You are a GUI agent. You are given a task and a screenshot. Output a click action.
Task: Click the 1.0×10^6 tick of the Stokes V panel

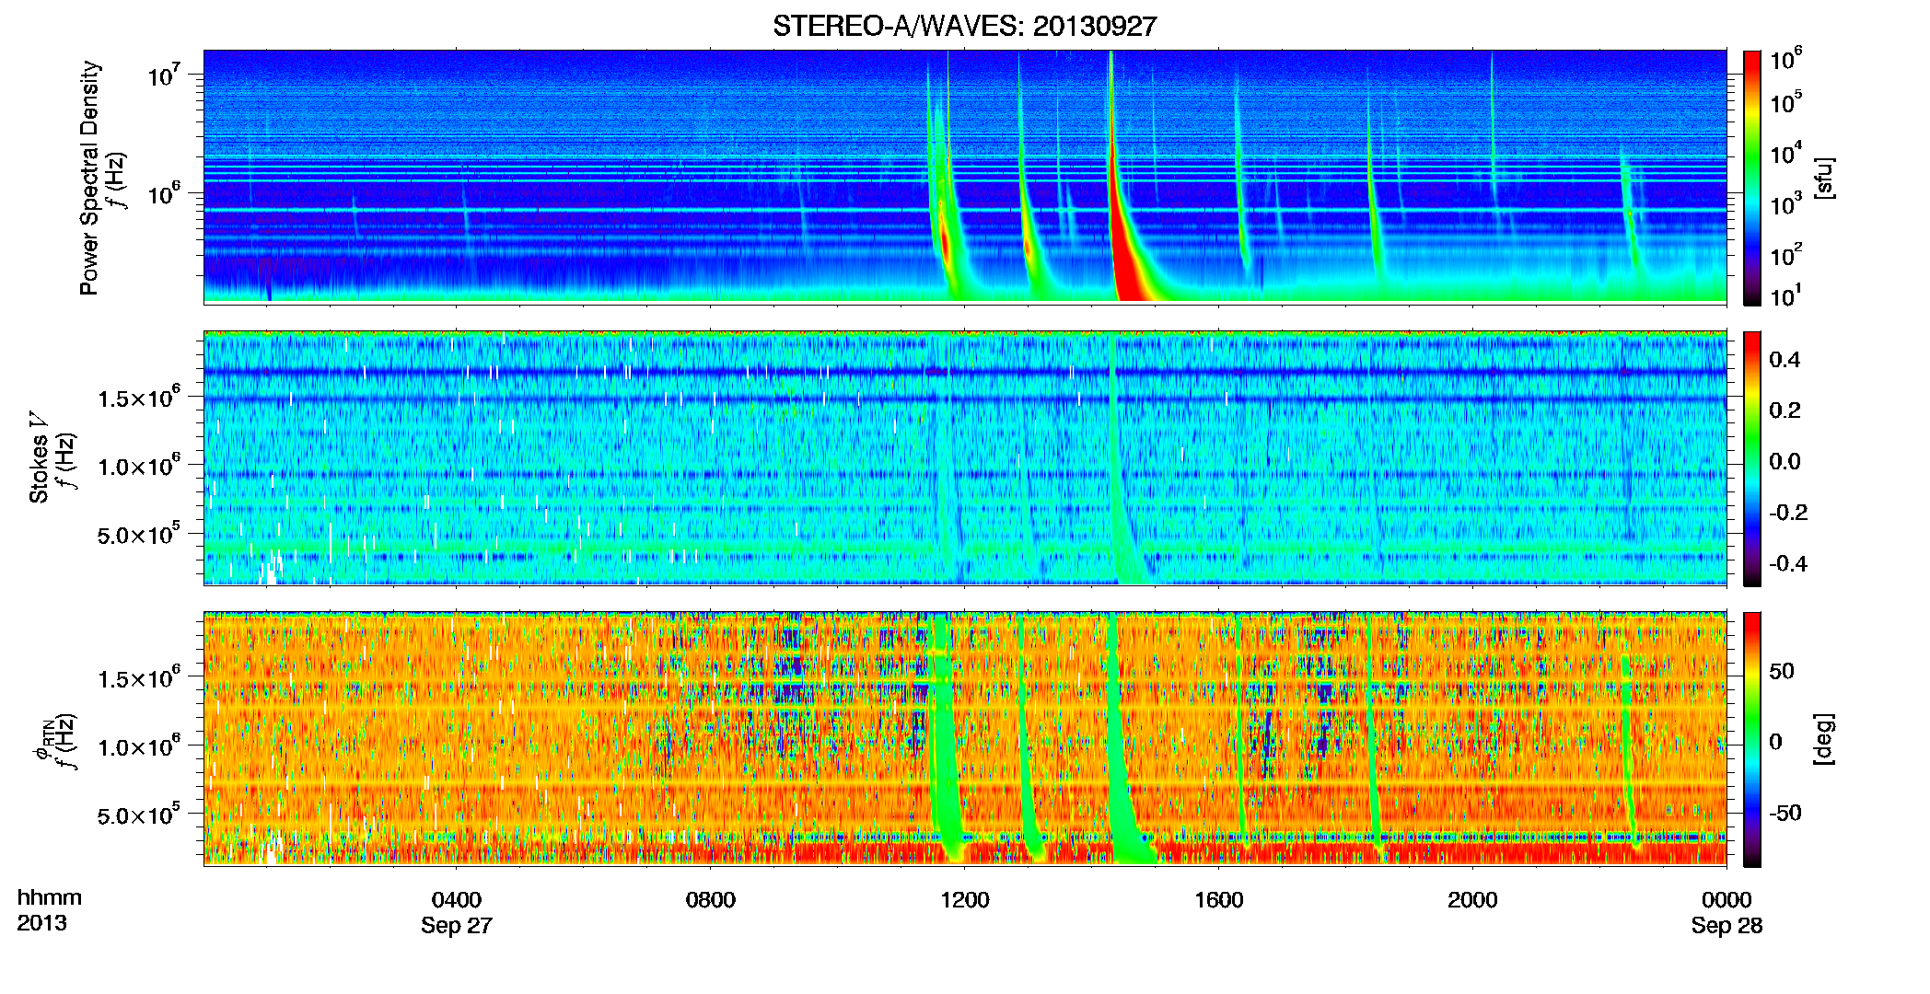139,466
